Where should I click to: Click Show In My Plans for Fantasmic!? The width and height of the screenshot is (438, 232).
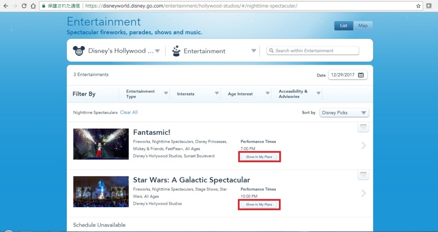pos(259,157)
